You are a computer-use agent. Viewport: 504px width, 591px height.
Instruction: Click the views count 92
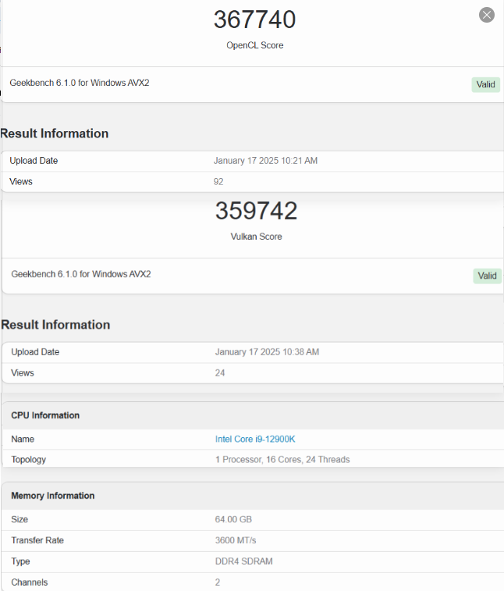pyautogui.click(x=218, y=182)
